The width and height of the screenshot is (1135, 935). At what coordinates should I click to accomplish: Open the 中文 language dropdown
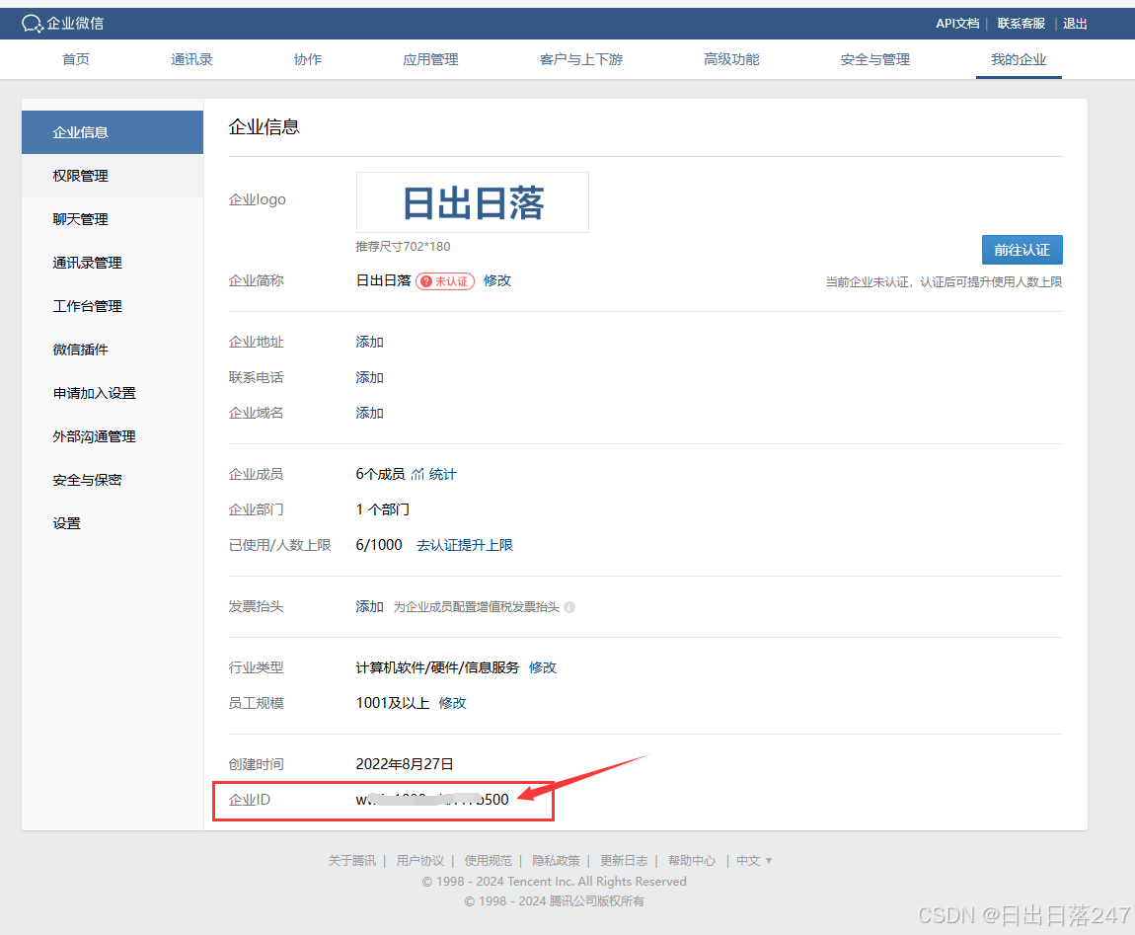pyautogui.click(x=754, y=860)
